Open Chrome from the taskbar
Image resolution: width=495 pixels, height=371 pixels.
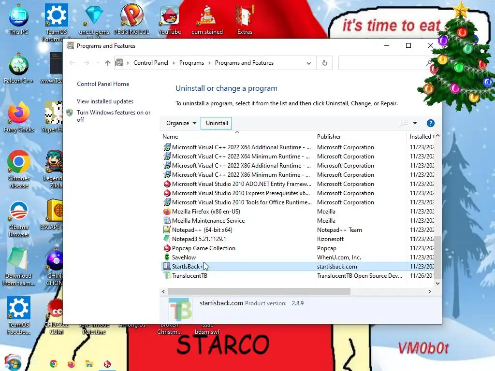click(53, 364)
